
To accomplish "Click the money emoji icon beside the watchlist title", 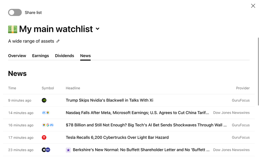I will coord(13,29).
